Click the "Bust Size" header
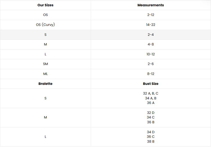This screenshot has width=211, height=147. pyautogui.click(x=151, y=84)
